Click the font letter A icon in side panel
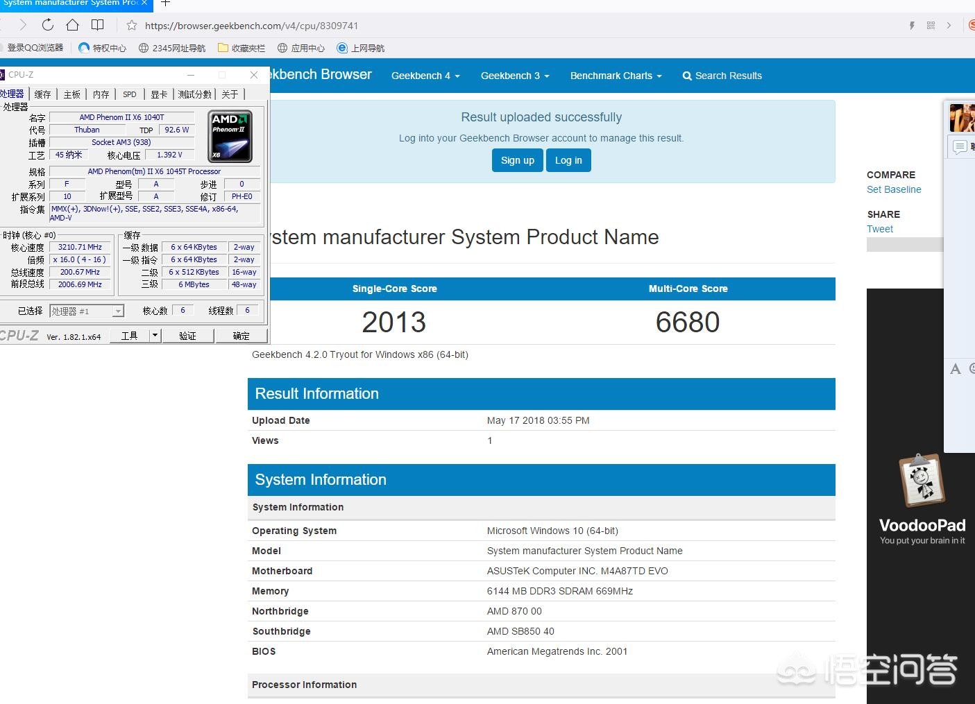975x704 pixels. pyautogui.click(x=956, y=369)
